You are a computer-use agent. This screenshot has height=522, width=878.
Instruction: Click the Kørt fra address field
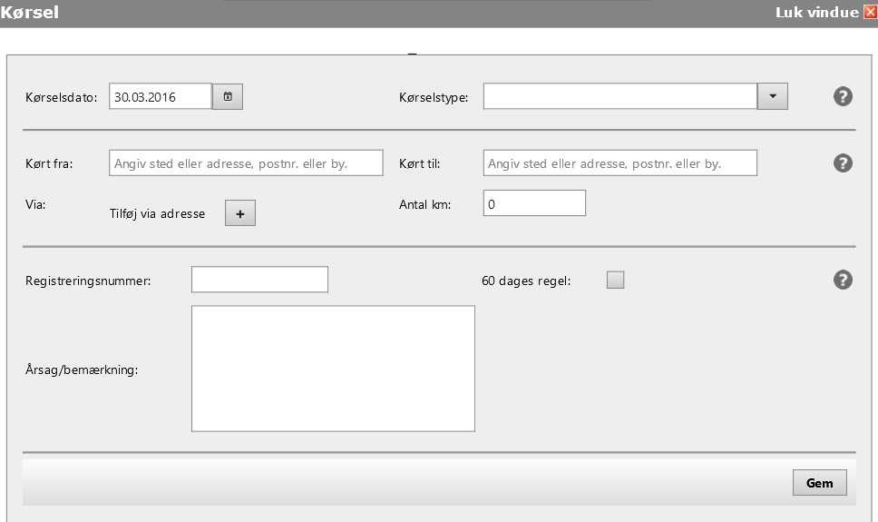(x=246, y=163)
